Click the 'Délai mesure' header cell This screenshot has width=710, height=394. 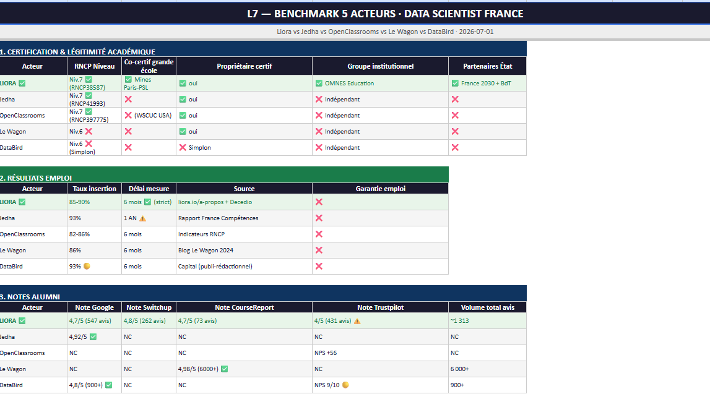[149, 189]
